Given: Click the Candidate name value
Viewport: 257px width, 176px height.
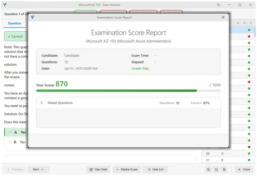Looking at the screenshot, I should (x=72, y=56).
